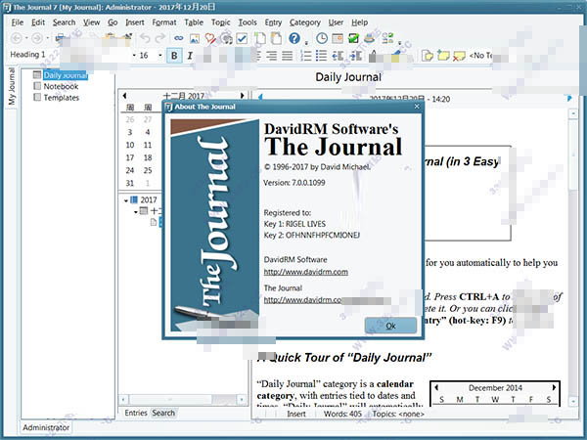Click the numbered list icon
The height and width of the screenshot is (440, 587).
coord(306,56)
